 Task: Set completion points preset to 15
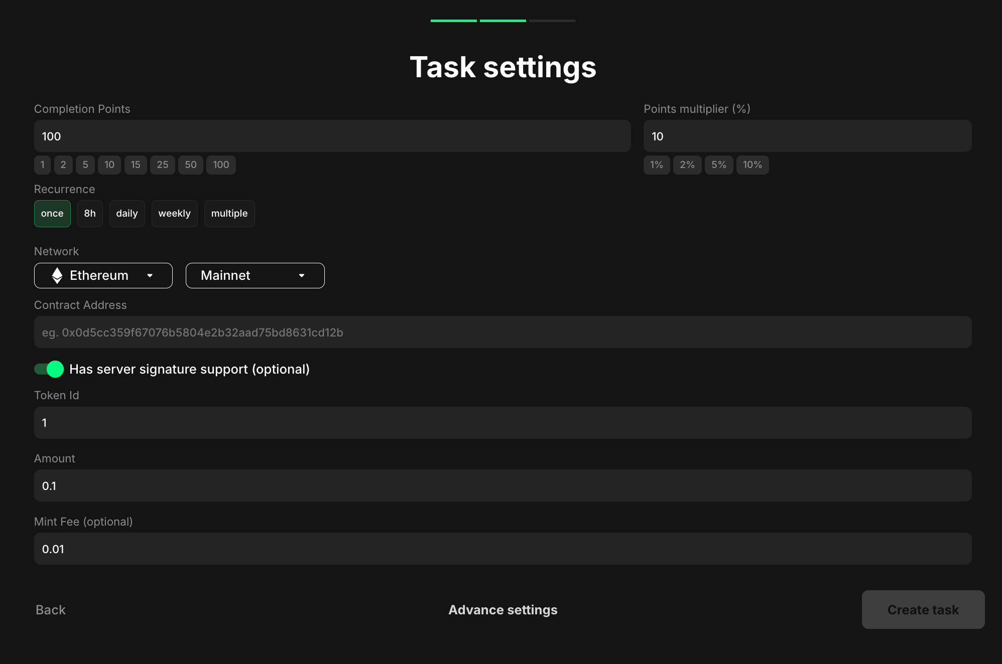click(136, 165)
